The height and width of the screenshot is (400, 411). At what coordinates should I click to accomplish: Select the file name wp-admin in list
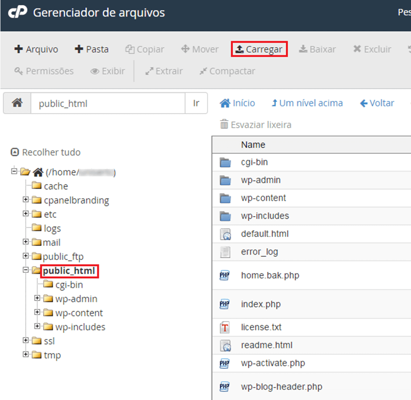click(x=261, y=180)
